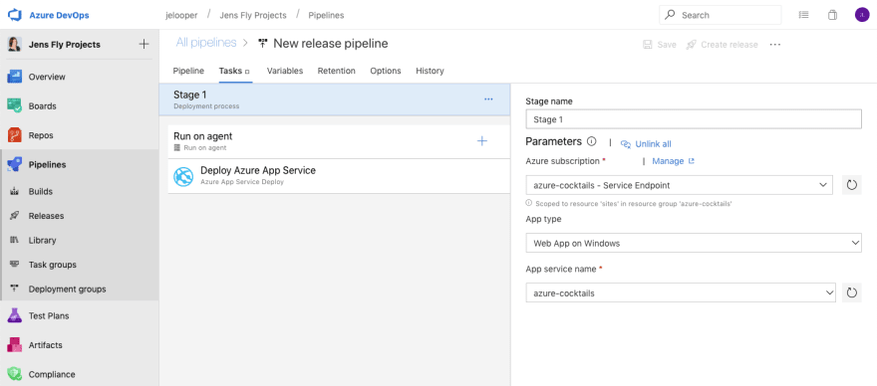Switch to the Options tab
The width and height of the screenshot is (877, 386).
click(x=386, y=71)
